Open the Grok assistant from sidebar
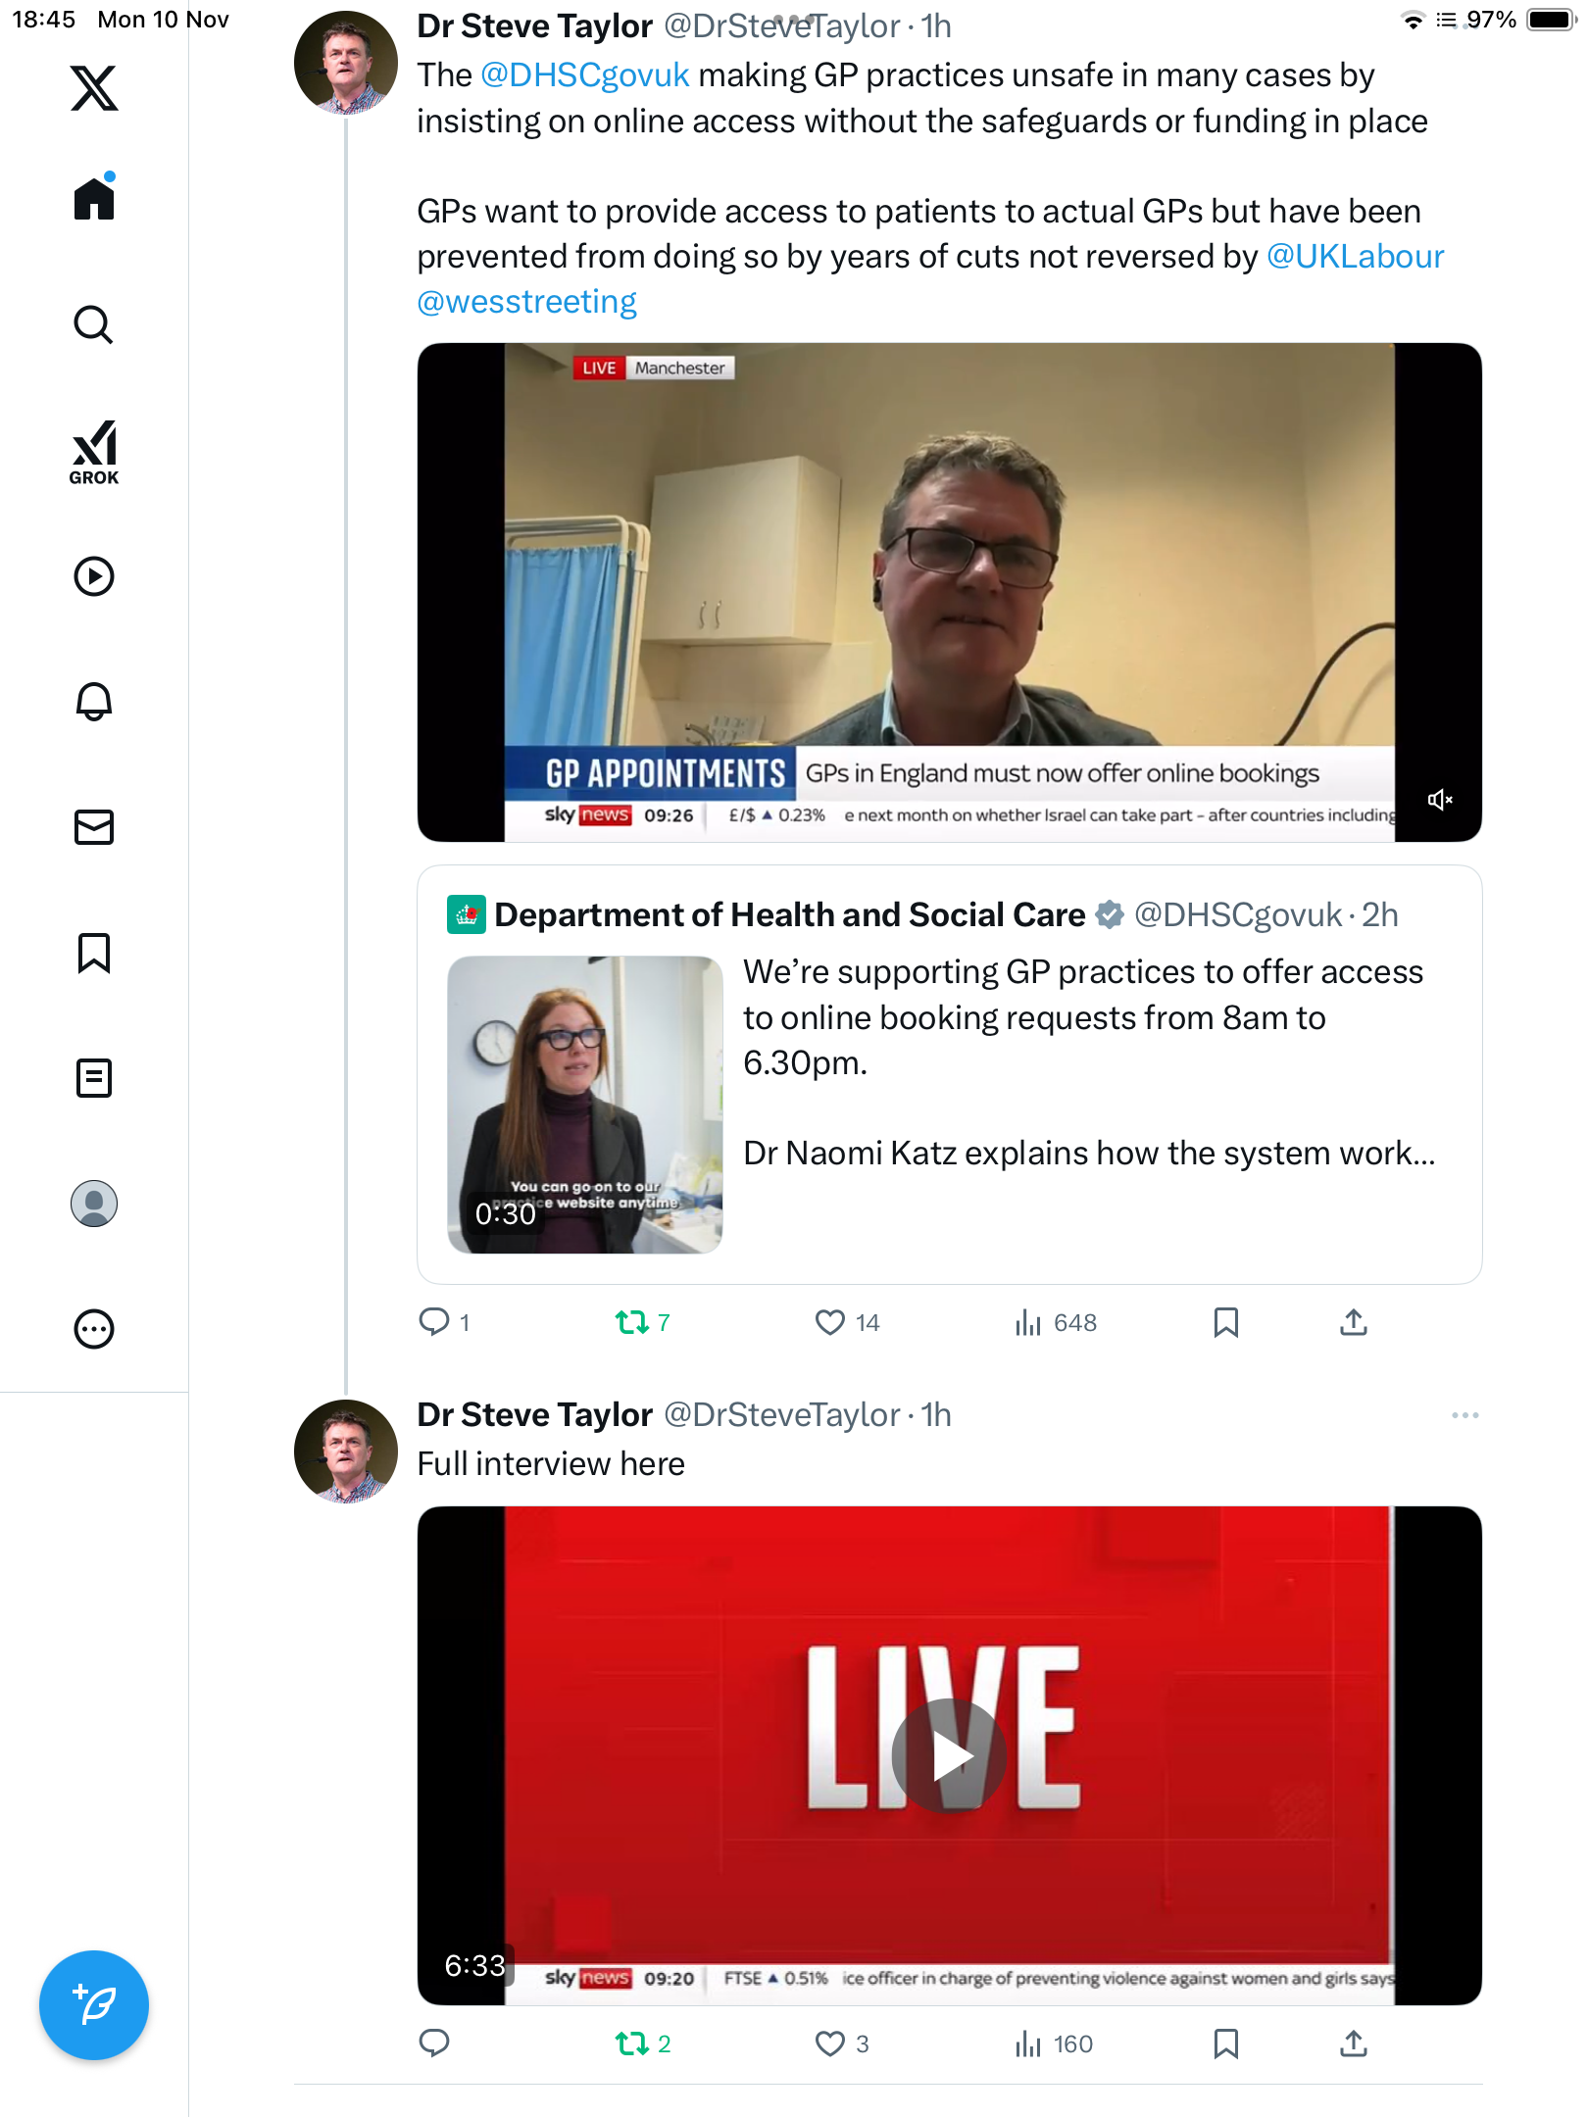Image resolution: width=1588 pixels, height=2117 pixels. click(x=94, y=452)
